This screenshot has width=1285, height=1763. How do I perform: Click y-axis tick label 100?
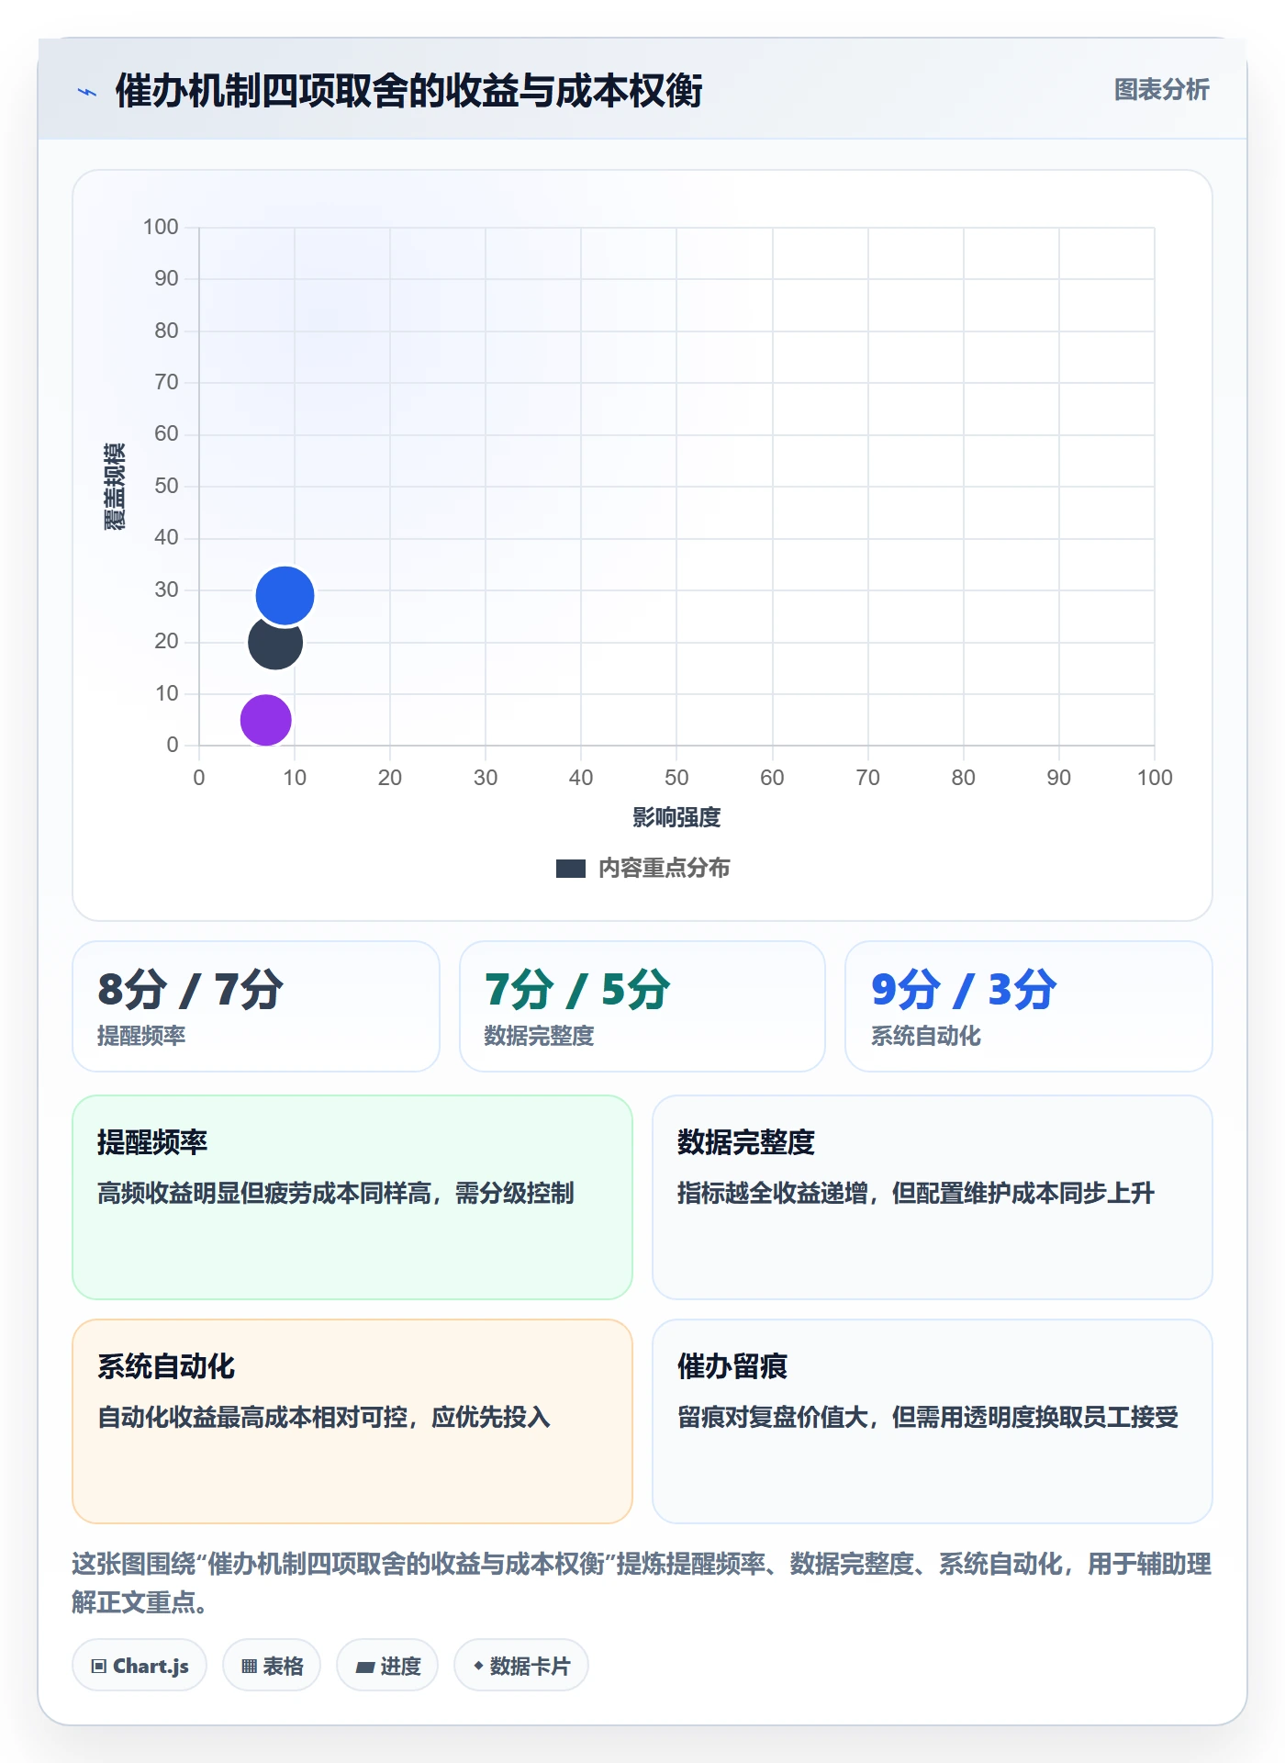tap(161, 227)
